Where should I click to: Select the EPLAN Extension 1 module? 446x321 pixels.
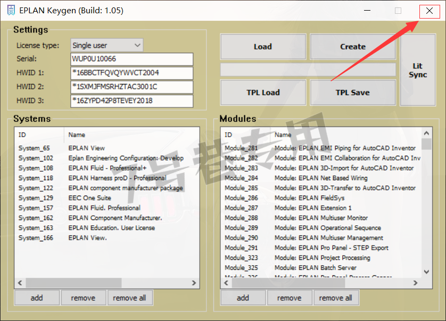click(321, 208)
